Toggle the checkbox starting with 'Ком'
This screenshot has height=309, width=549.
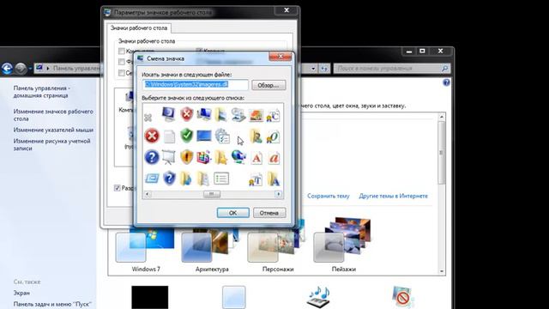[x=122, y=51]
